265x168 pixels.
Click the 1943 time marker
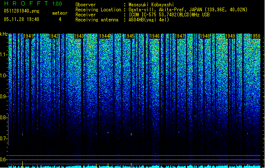tap(79, 36)
